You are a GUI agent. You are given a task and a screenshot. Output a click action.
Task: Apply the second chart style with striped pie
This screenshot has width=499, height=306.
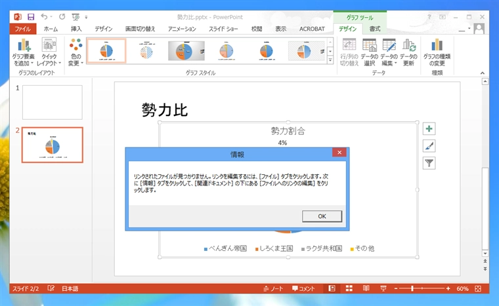(146, 51)
